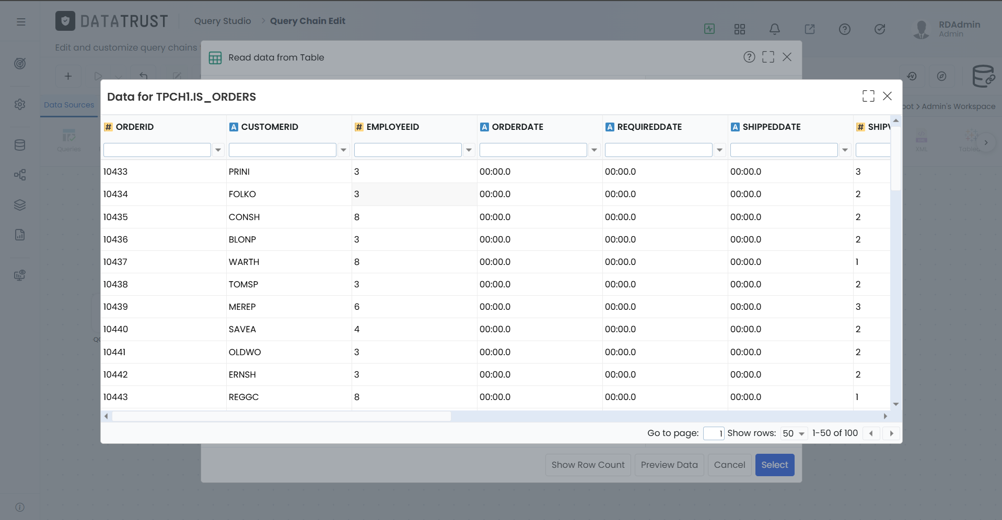Go to previous page of results
Image resolution: width=1002 pixels, height=520 pixels.
tap(871, 433)
